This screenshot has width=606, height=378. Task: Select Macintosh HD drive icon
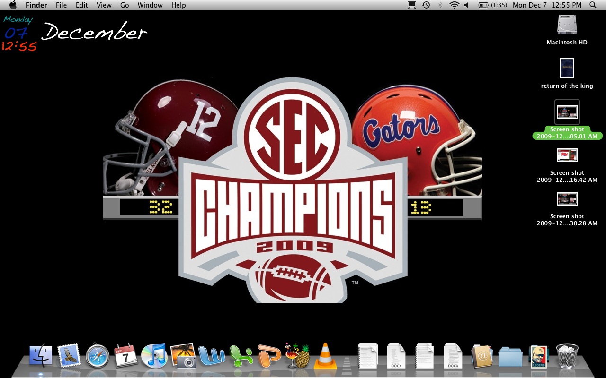coord(567,25)
